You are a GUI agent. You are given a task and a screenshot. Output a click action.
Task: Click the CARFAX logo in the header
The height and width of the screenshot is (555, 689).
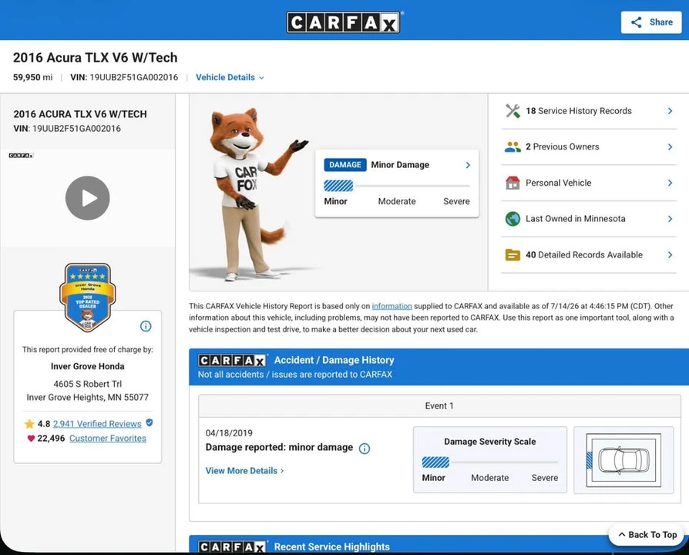[343, 22]
